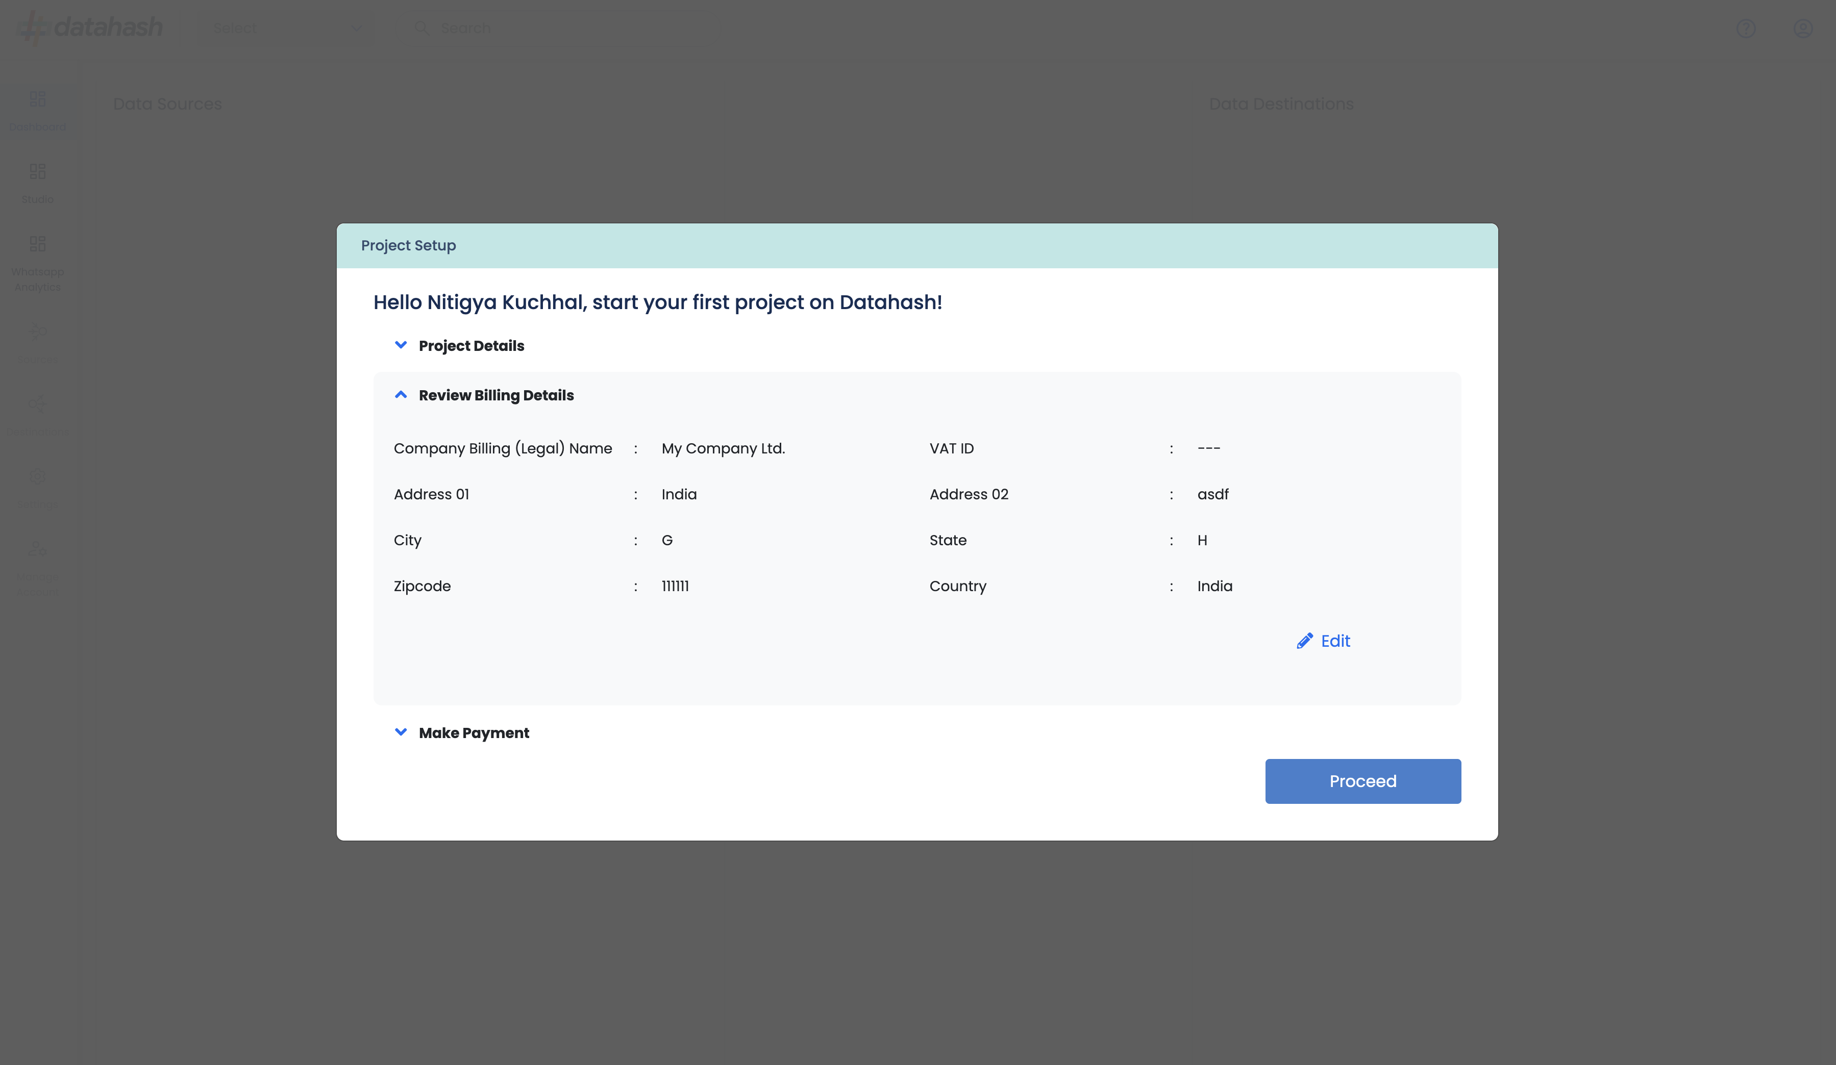Click the 'Zipcode' label
The image size is (1836, 1065).
[x=422, y=587]
